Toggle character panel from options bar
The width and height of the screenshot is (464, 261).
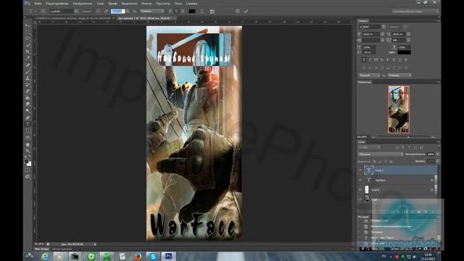click(x=212, y=12)
